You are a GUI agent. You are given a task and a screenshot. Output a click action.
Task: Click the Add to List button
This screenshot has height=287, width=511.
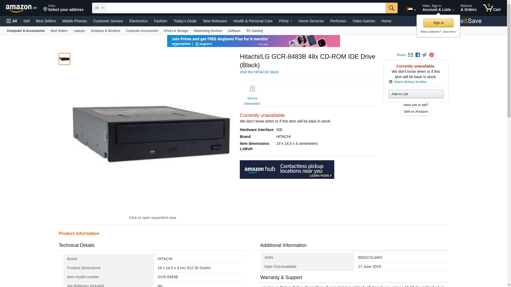416,94
